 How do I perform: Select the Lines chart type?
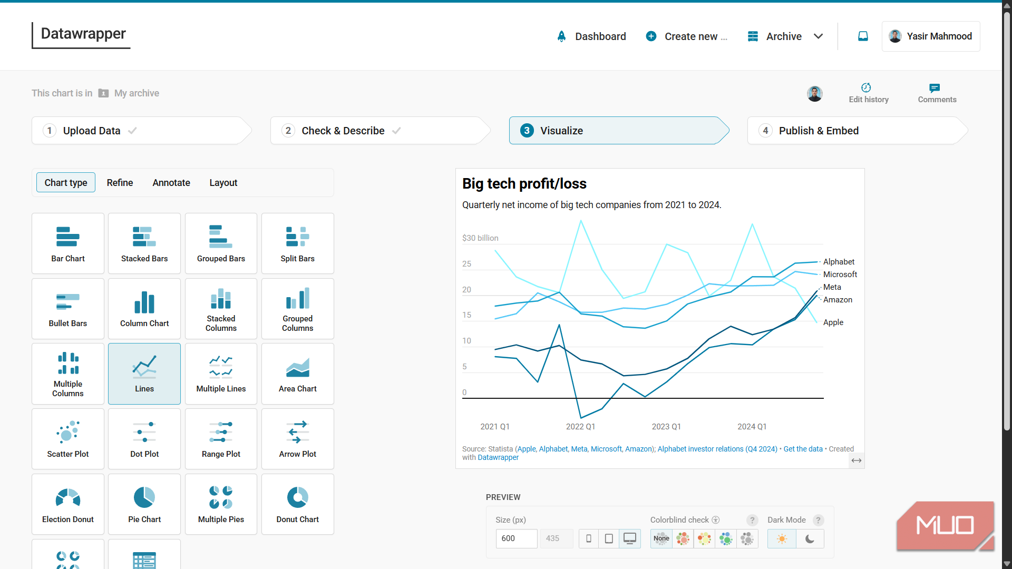(144, 374)
